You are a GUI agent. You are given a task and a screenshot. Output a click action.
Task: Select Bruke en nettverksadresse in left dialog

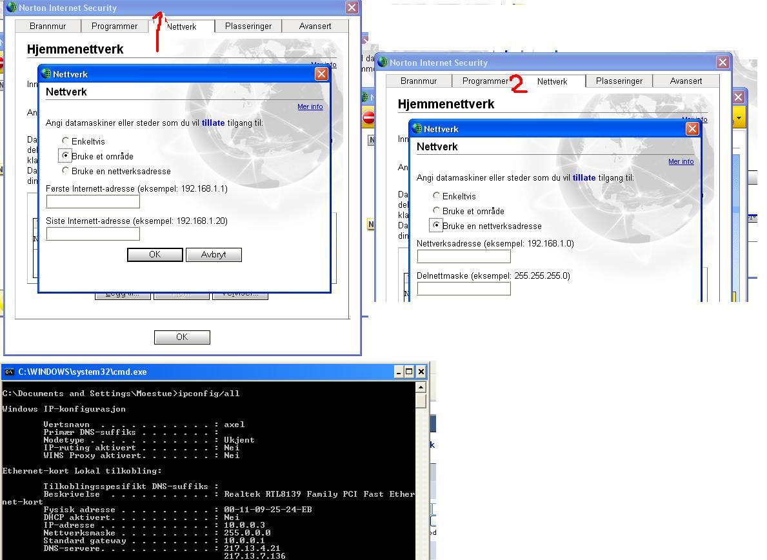(65, 171)
